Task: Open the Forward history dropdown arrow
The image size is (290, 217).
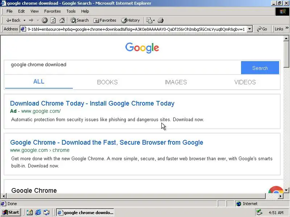Action: tap(38, 20)
